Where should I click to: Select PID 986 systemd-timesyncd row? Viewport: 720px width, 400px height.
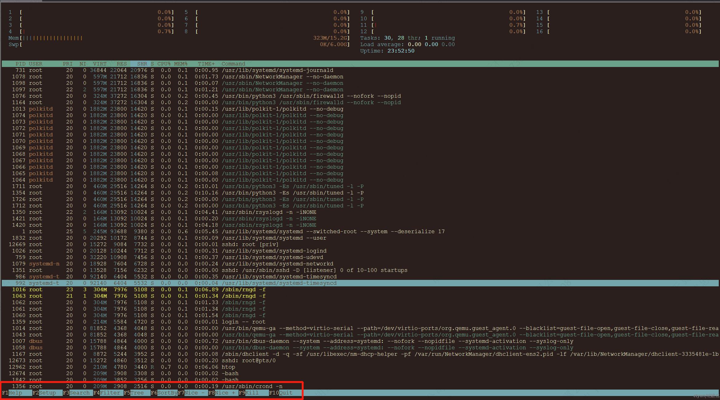pos(360,277)
